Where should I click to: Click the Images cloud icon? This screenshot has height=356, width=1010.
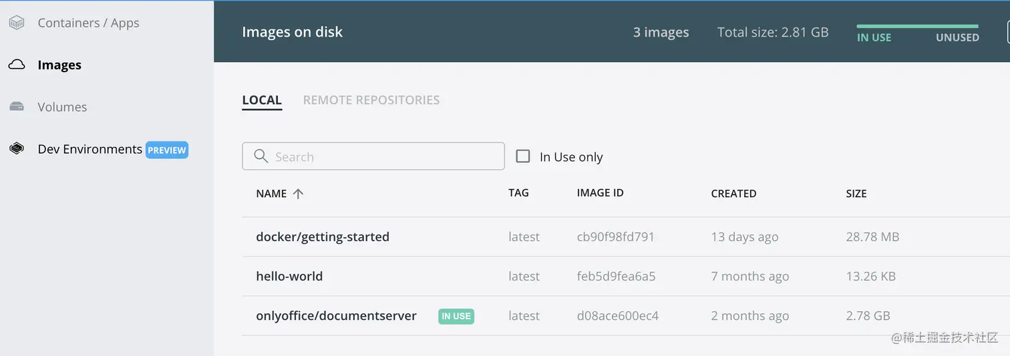coord(17,65)
